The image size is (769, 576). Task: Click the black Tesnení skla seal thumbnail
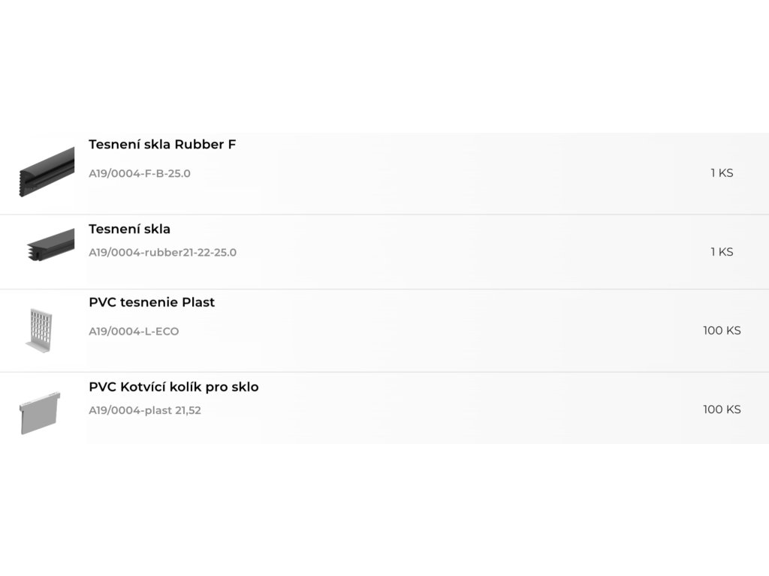pos(51,244)
